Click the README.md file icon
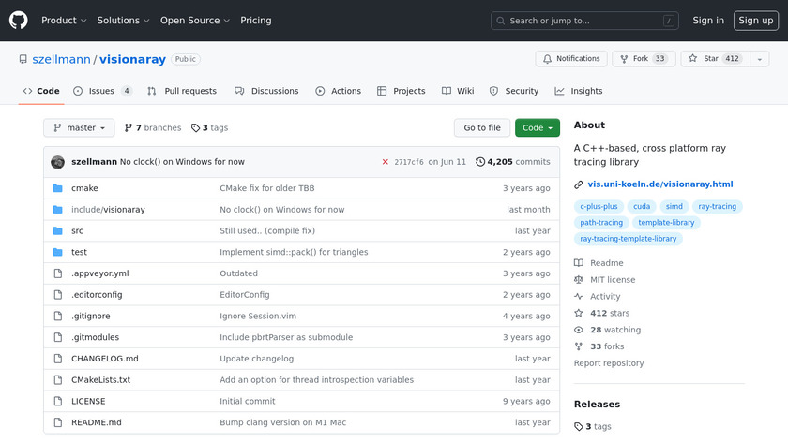Viewport: 788px width, 442px height. point(57,422)
